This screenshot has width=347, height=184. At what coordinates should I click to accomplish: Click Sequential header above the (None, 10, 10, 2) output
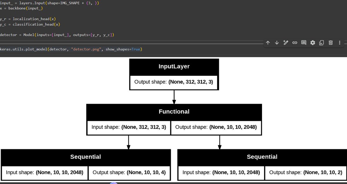262,157
